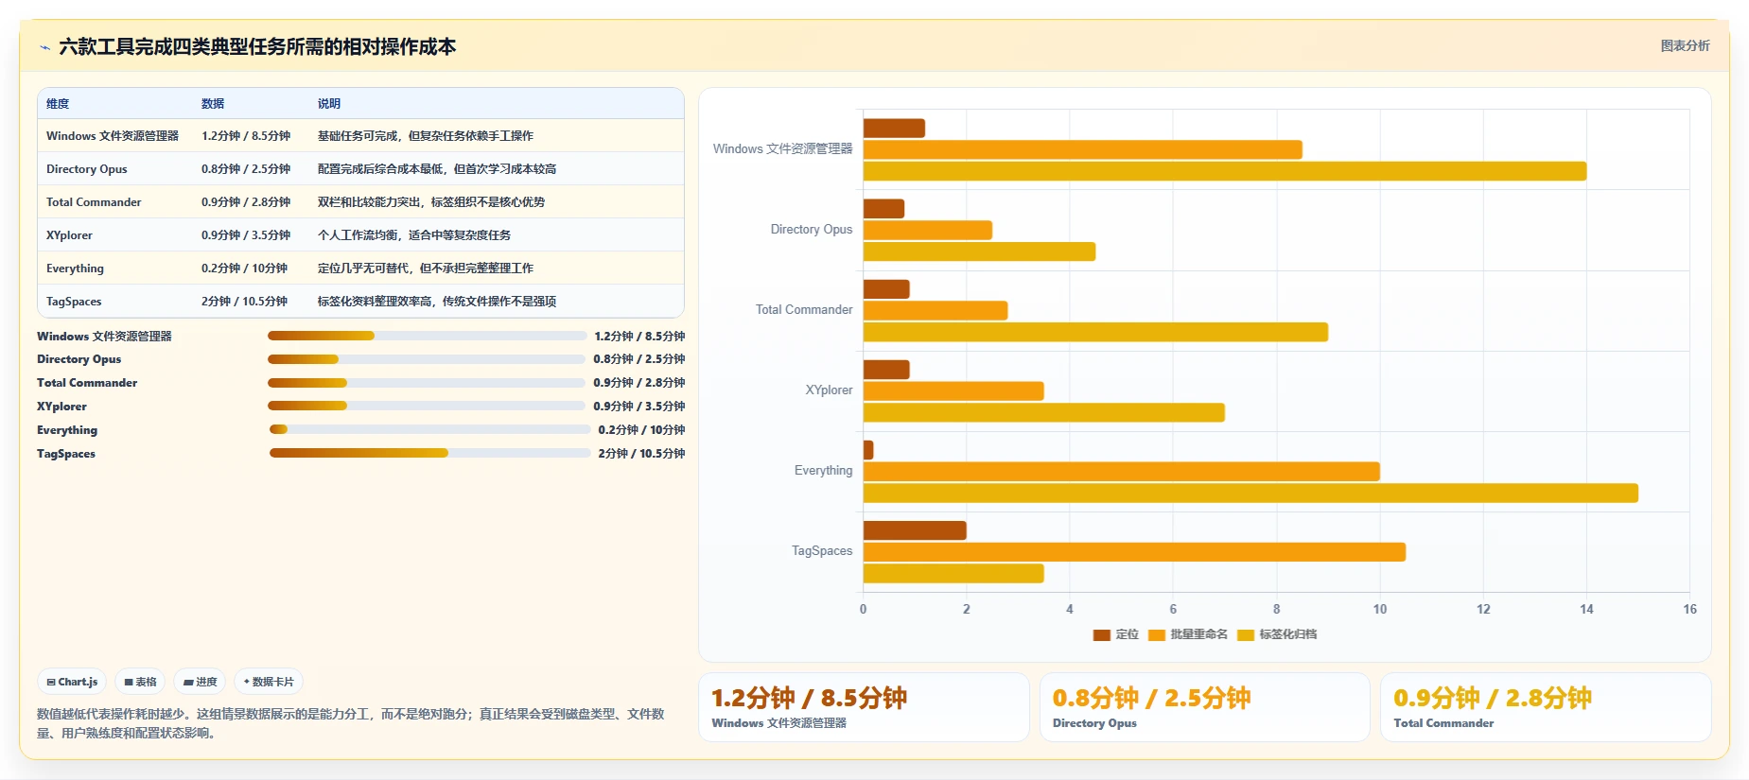This screenshot has width=1749, height=780.
Task: Toggle the 标签化归档 legend series
Action: point(1276,634)
